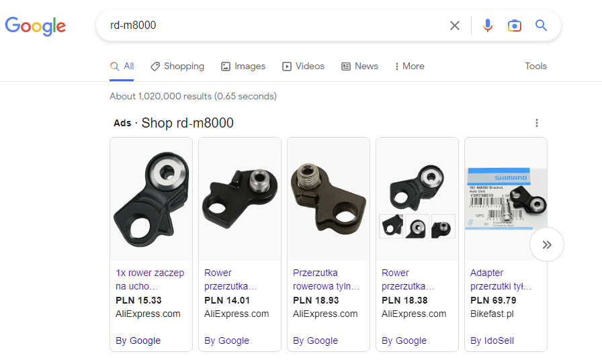This screenshot has width=602, height=362.
Task: Open three-dot menu for Shop ads
Action: [536, 123]
